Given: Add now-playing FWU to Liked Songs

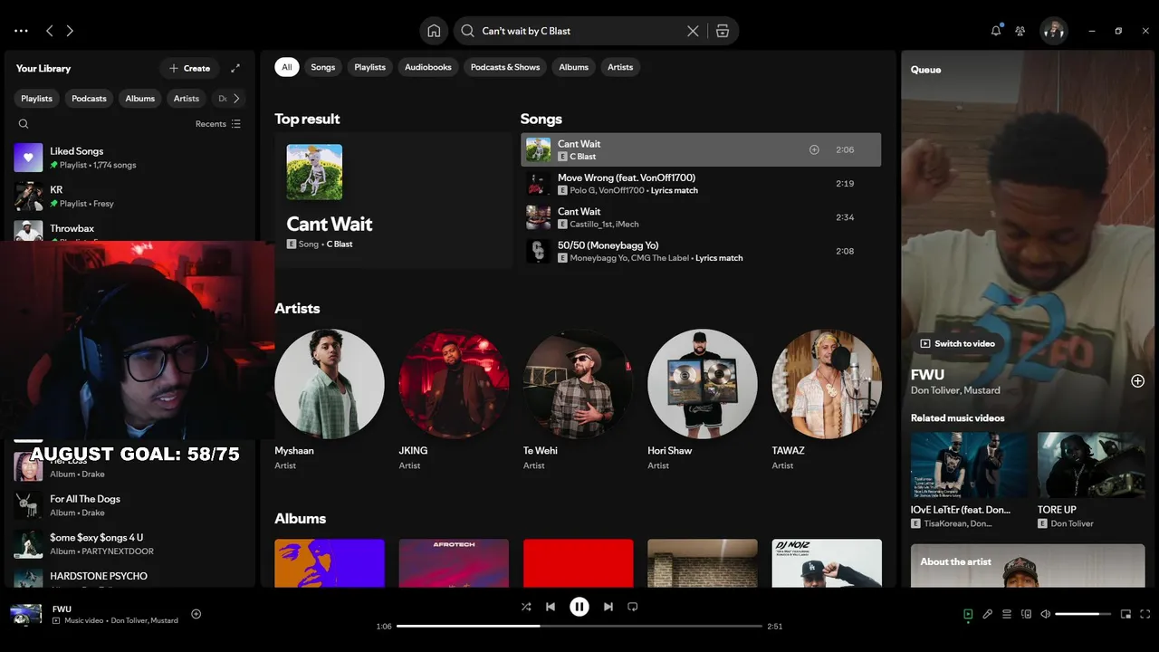Looking at the screenshot, I should point(196,614).
